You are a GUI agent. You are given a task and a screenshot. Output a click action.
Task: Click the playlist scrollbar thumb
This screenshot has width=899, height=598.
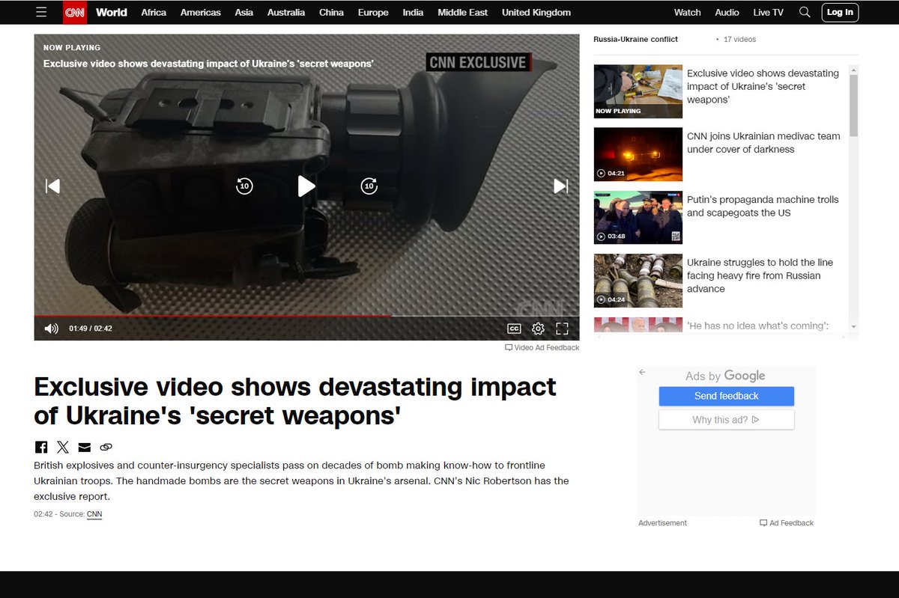(x=853, y=105)
